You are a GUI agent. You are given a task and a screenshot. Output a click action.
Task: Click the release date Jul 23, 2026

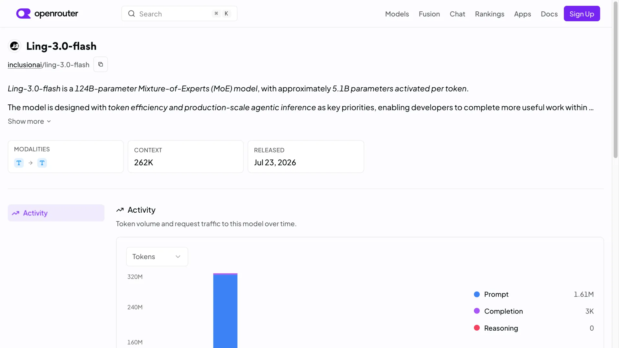(275, 162)
